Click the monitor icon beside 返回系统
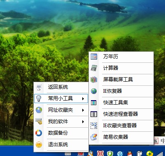Viewport: 165px width, 156px height. click(x=39, y=87)
